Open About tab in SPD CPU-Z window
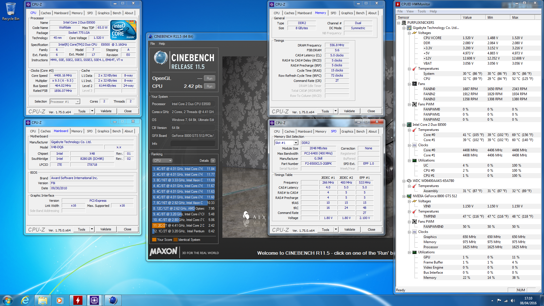This screenshot has width=544, height=306. click(373, 131)
